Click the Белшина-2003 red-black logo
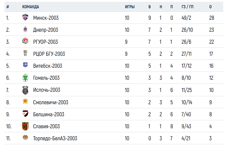Viewport: 227px width, 147px height. pos(25,113)
